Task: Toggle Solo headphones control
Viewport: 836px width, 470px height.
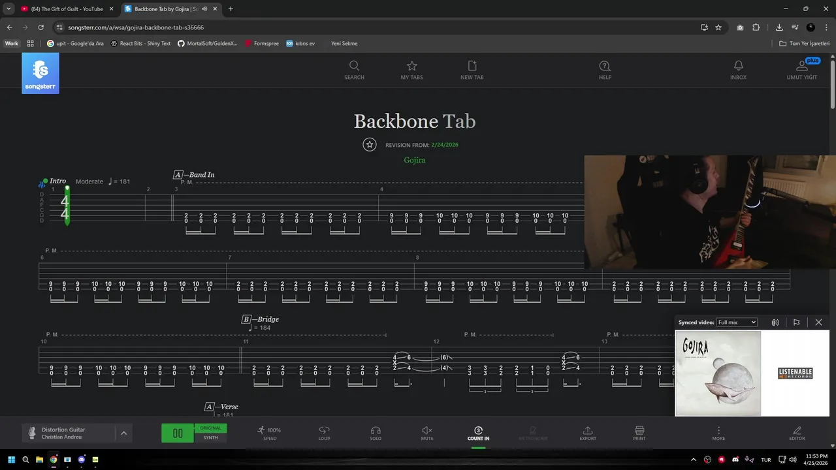Action: click(376, 433)
